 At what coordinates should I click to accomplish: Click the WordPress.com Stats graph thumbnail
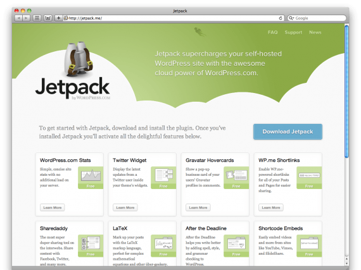[91, 178]
